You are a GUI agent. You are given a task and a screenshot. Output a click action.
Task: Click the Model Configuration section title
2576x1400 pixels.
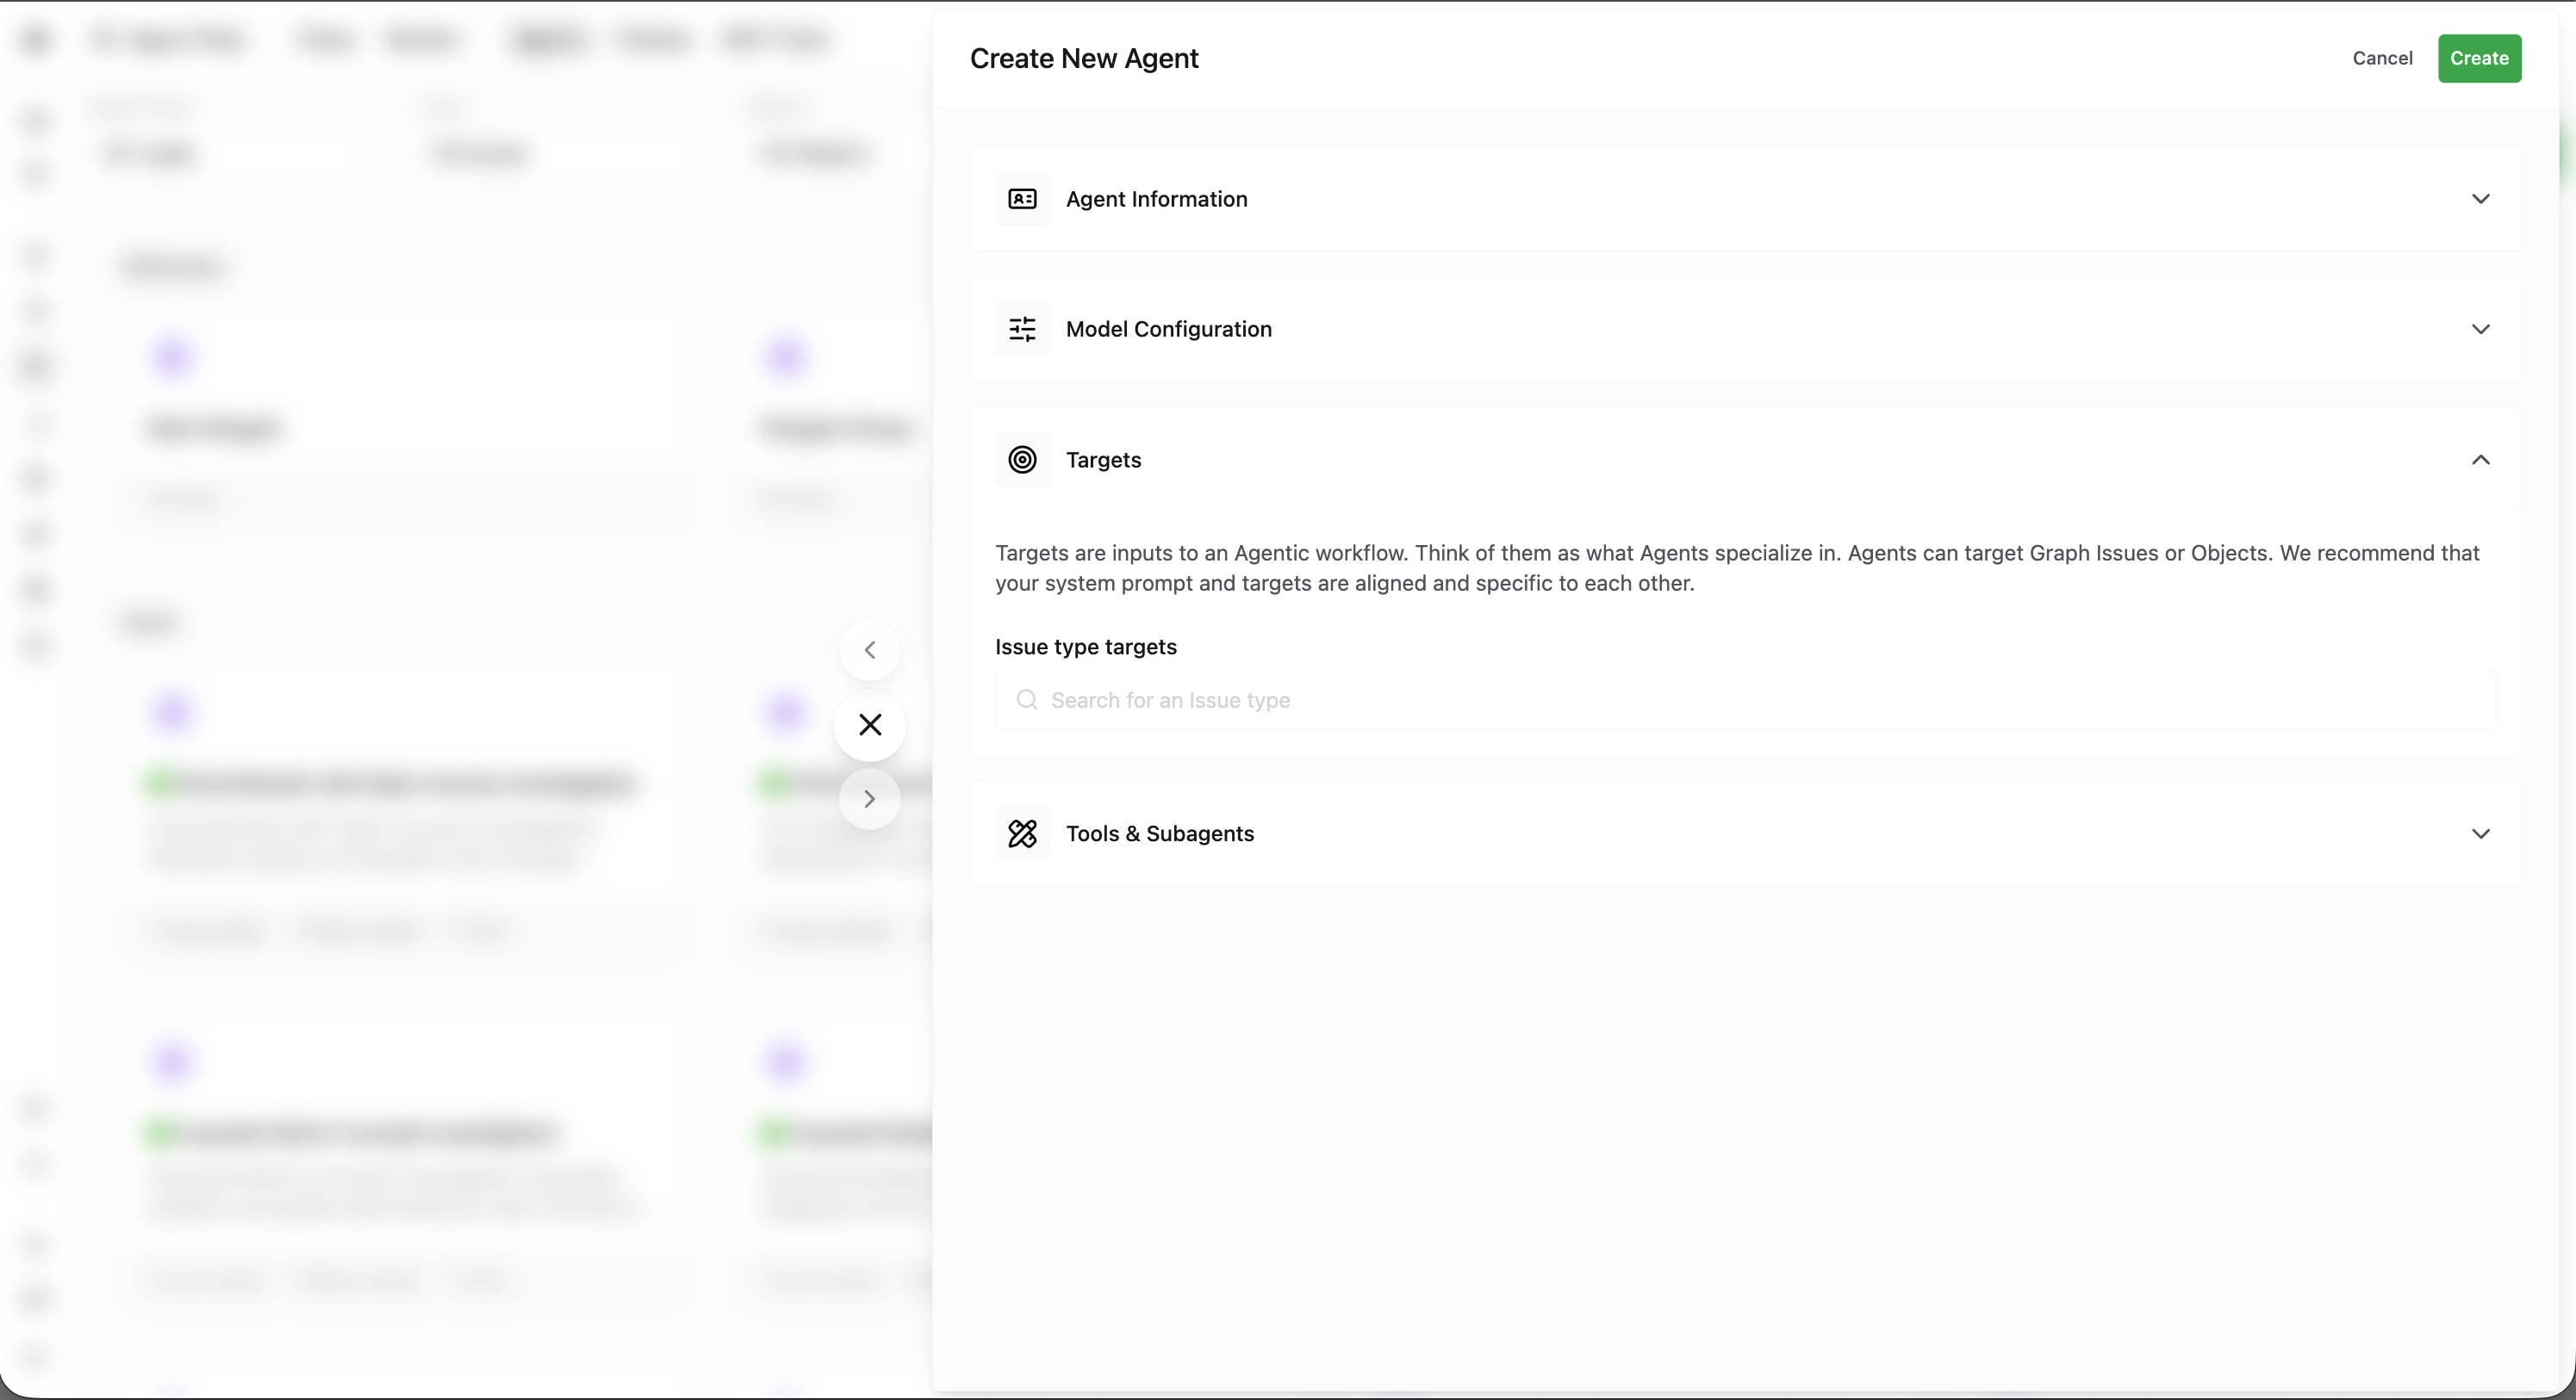(x=1168, y=329)
